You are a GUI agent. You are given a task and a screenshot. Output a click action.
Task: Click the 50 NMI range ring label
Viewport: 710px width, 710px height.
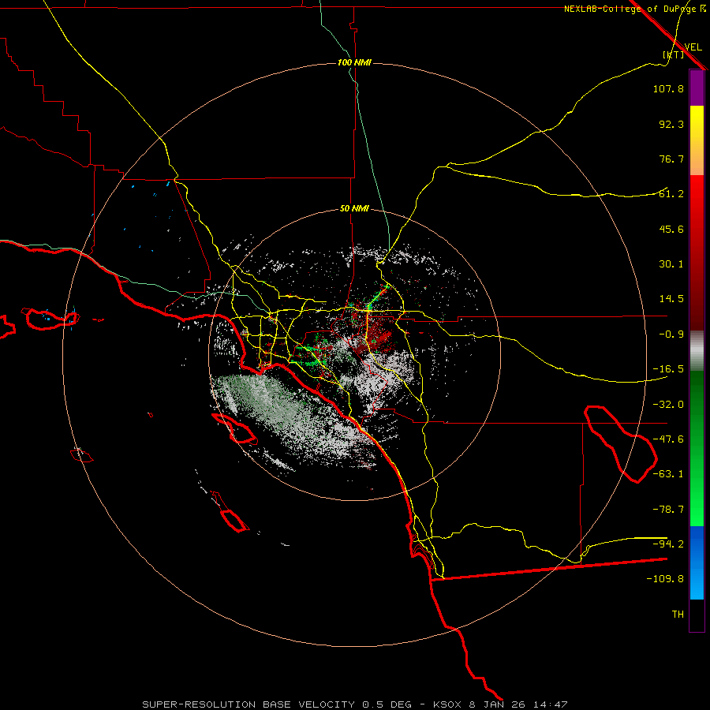tap(354, 209)
